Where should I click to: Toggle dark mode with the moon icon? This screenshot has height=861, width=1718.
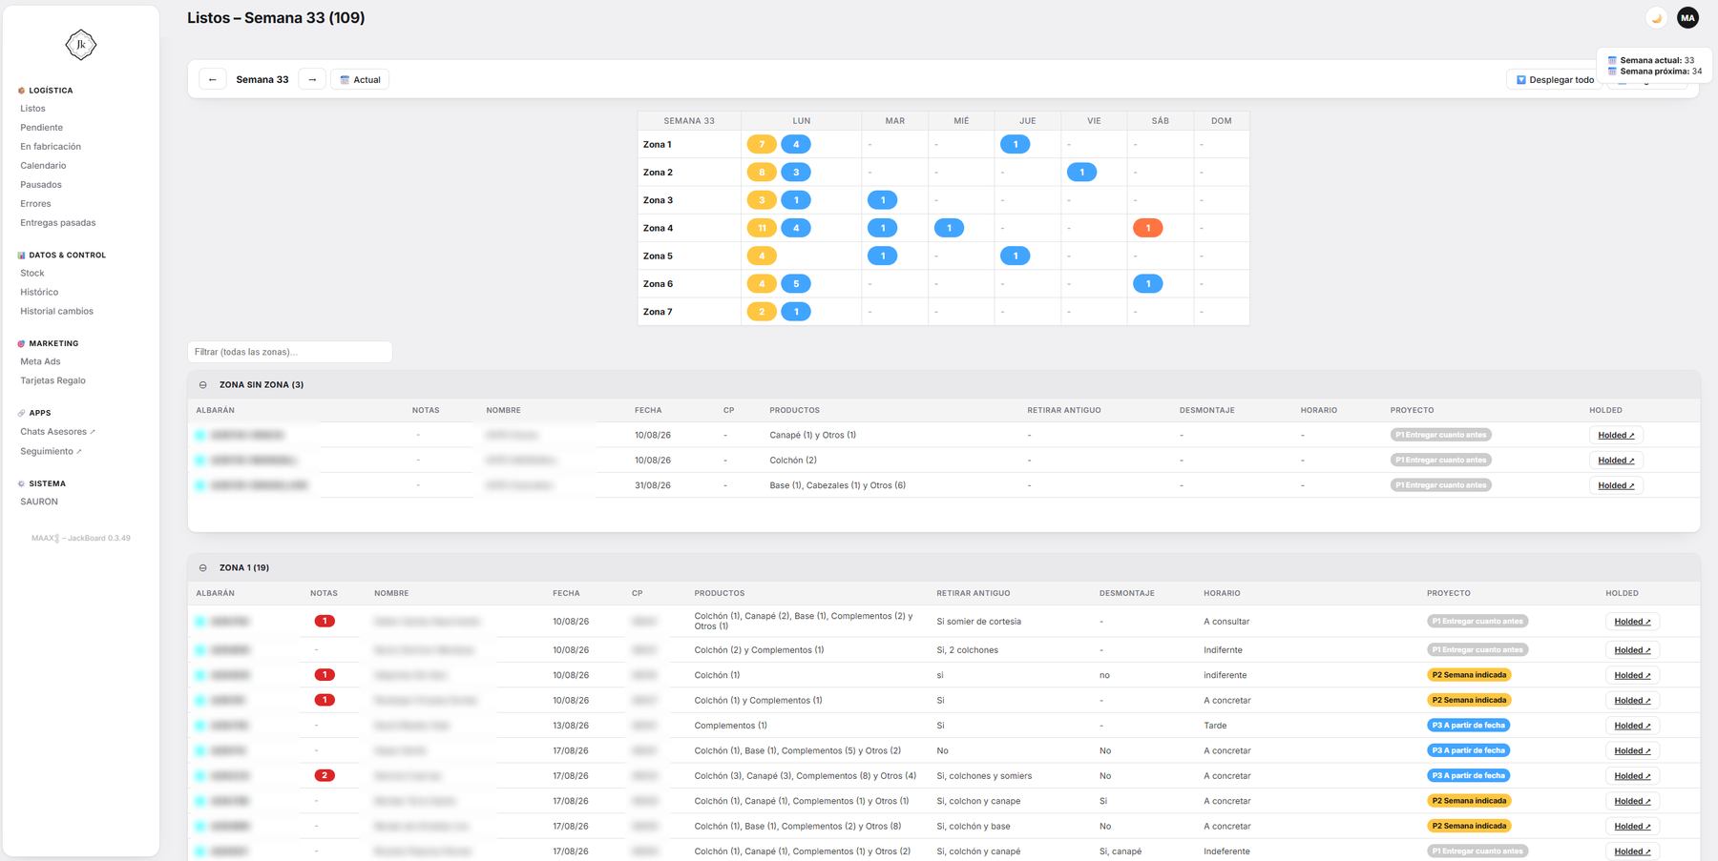tap(1657, 18)
